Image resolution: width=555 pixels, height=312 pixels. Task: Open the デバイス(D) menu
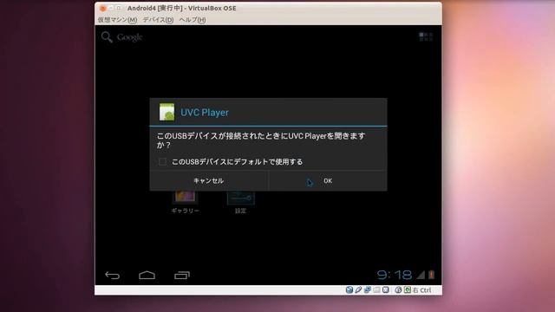pos(158,20)
